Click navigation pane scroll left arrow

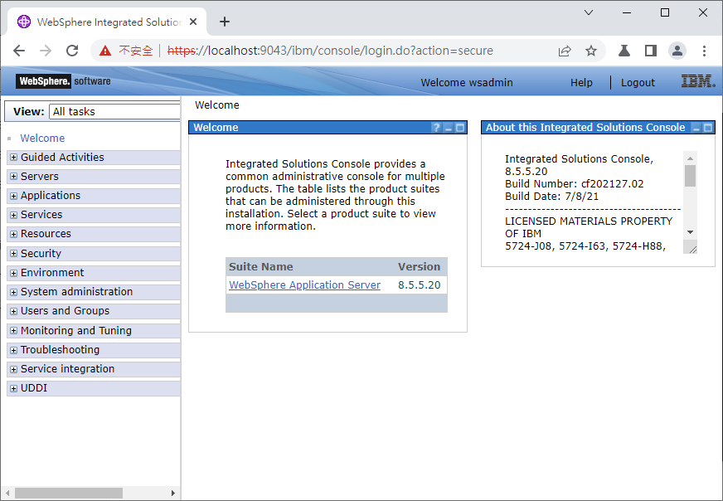click(7, 494)
